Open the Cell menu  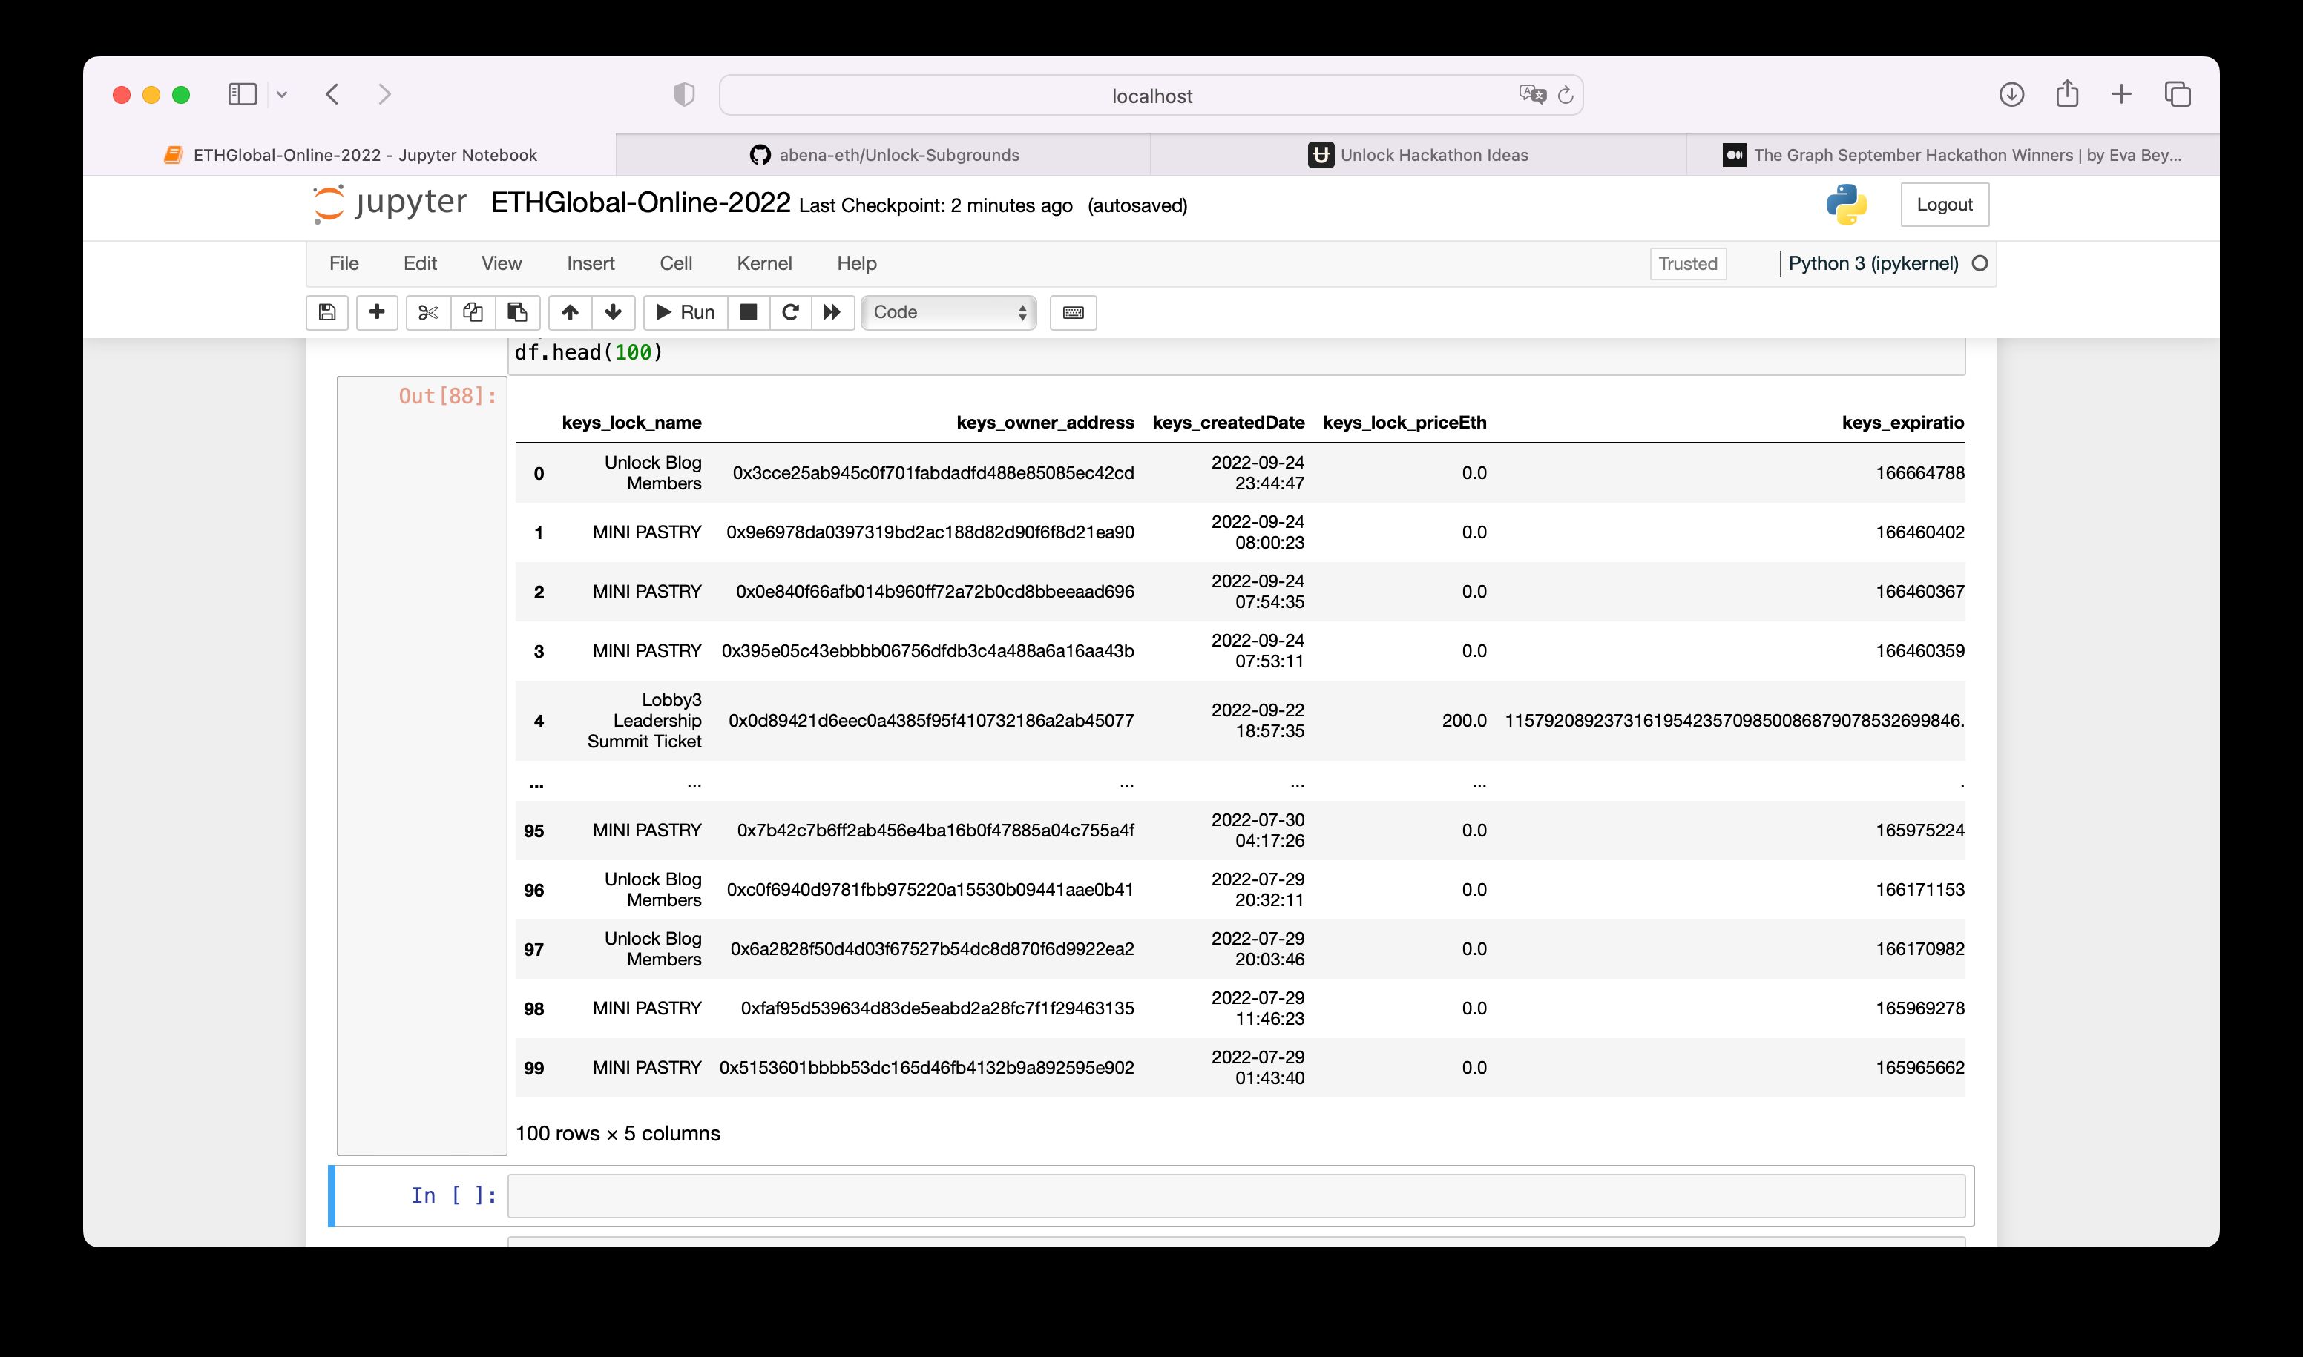[675, 263]
